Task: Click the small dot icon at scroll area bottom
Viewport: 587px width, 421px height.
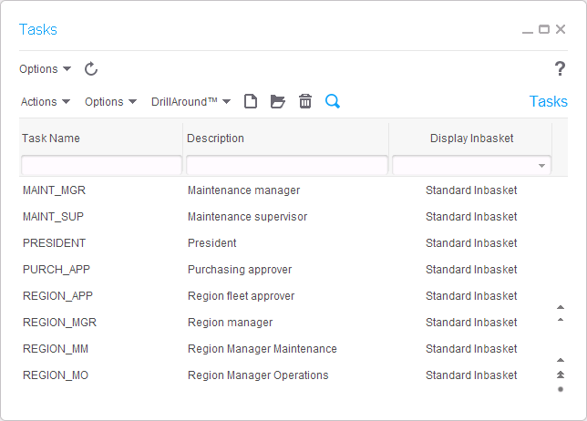Action: coord(561,389)
